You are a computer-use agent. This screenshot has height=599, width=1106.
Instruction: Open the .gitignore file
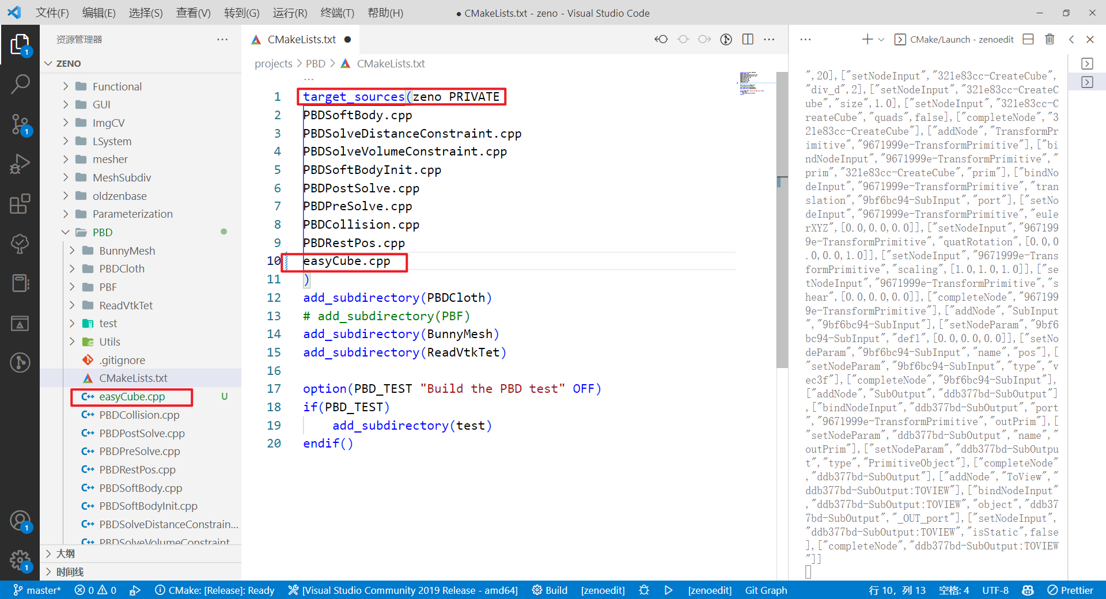point(142,360)
